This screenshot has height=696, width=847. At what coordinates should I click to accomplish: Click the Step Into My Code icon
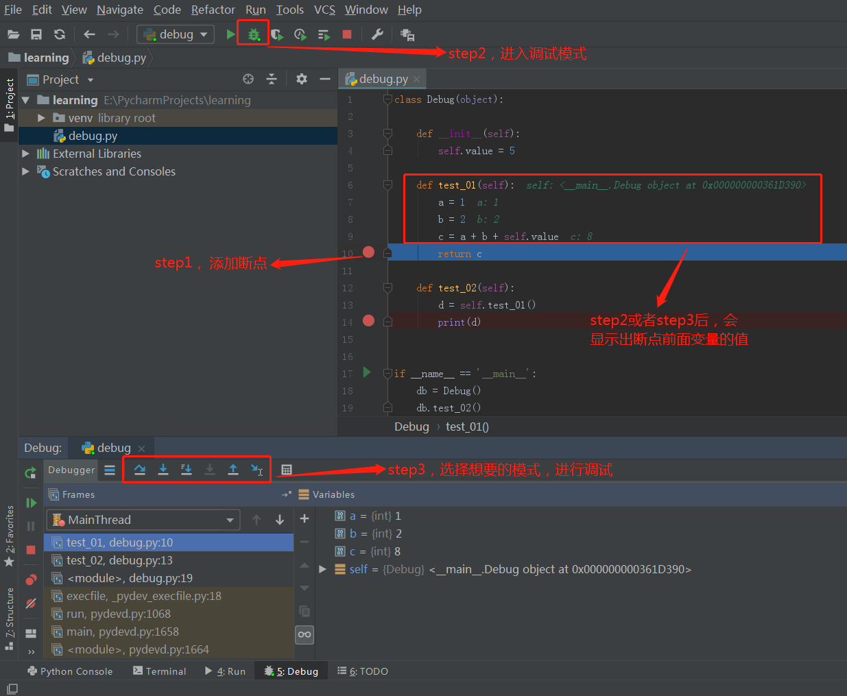coord(187,470)
